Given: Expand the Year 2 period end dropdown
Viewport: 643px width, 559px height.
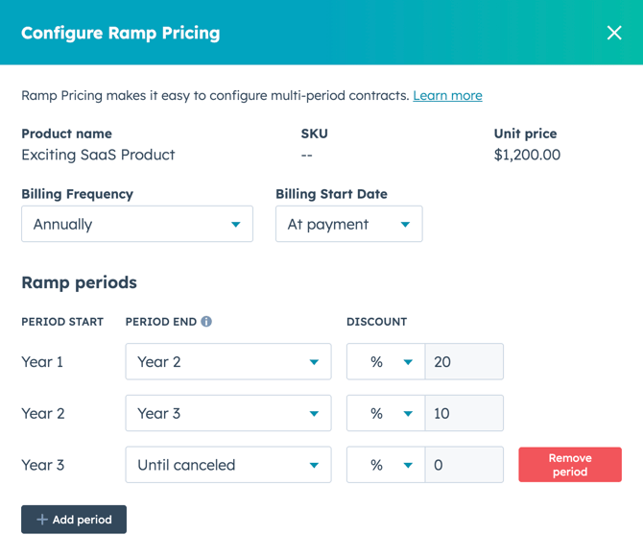Looking at the screenshot, I should click(228, 413).
